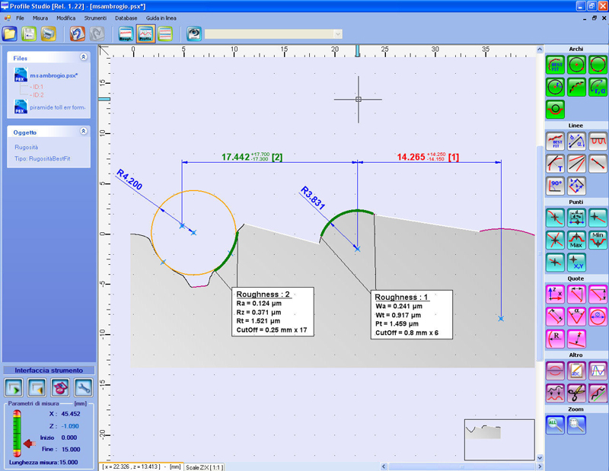The width and height of the screenshot is (609, 471).
Task: Click the scissors cut tool
Action: tap(576, 393)
